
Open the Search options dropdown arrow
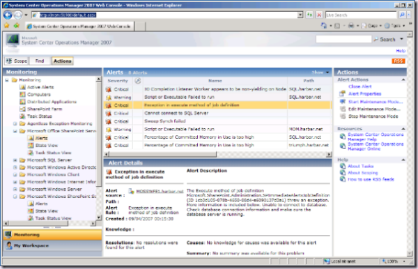pos(401,39)
